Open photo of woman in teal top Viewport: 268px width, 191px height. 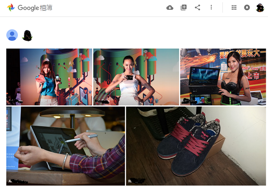(x=49, y=76)
